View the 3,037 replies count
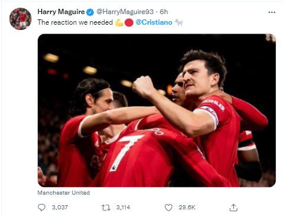This screenshot has width=284, height=217. [60, 208]
